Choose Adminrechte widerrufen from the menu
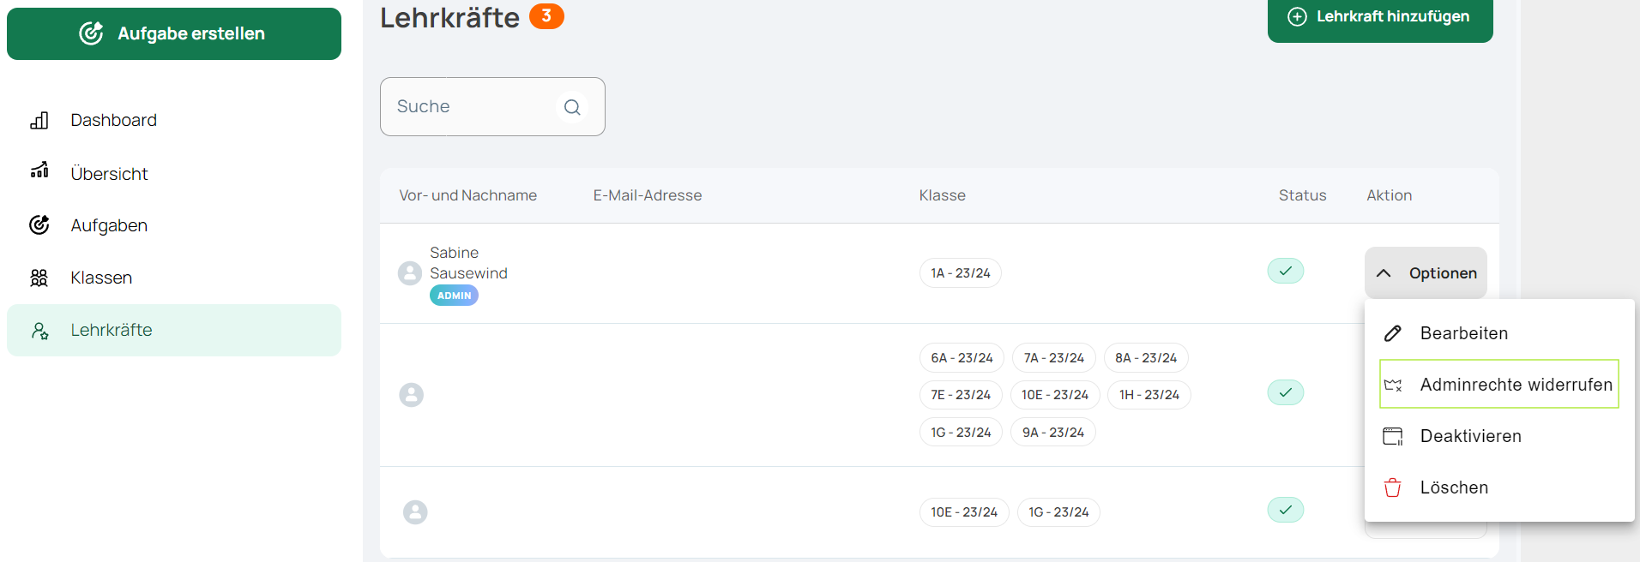Viewport: 1640px width, 562px height. click(1499, 385)
